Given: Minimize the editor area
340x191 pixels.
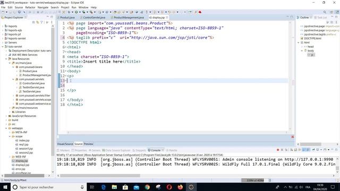Looking at the screenshot, I should pos(288,17).
